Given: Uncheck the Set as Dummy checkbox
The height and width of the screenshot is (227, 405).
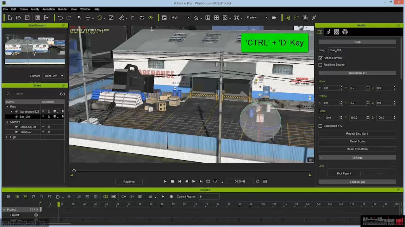Looking at the screenshot, I should (320, 58).
